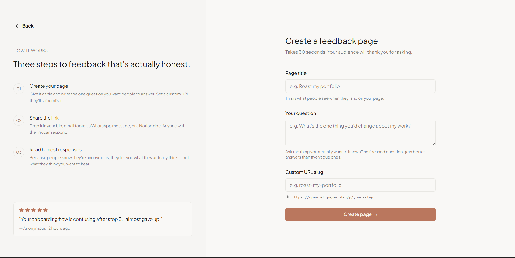Click the back arrow icon
The image size is (515, 258).
tap(17, 26)
